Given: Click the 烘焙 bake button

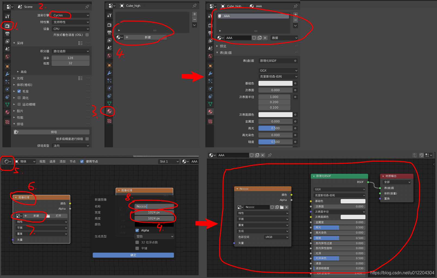Looking at the screenshot, I should tap(52, 132).
